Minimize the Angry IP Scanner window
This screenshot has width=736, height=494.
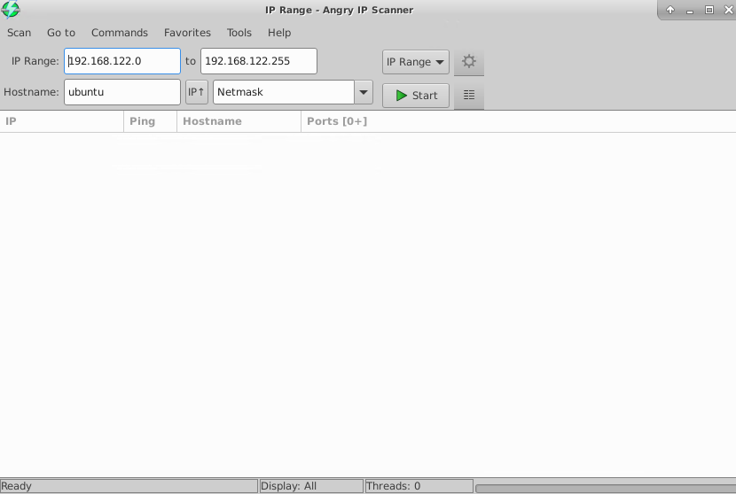pos(690,10)
